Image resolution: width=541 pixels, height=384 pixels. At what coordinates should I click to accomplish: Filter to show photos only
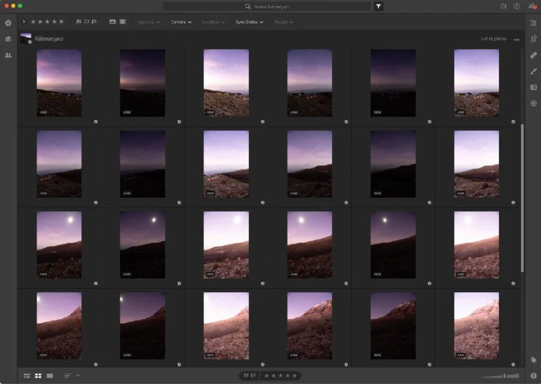coord(112,22)
